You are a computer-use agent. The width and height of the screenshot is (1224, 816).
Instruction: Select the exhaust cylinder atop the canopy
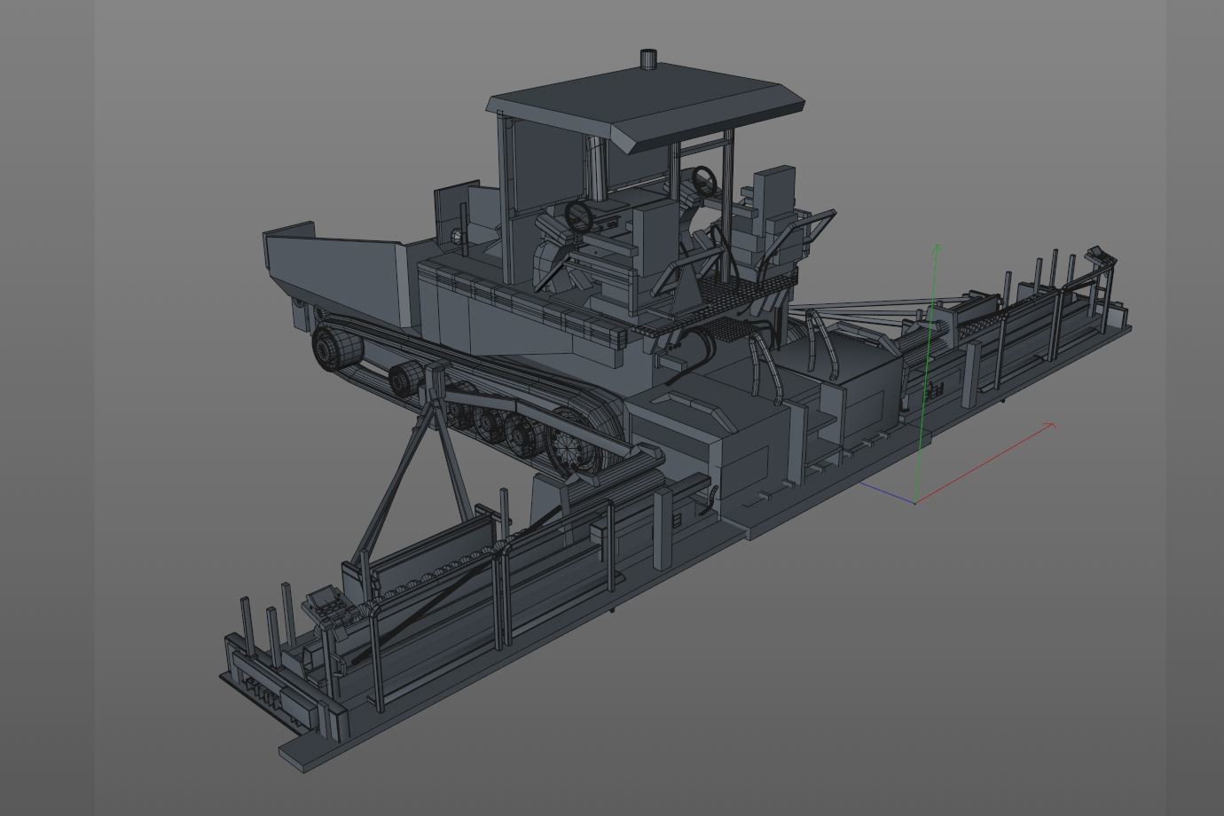(649, 59)
